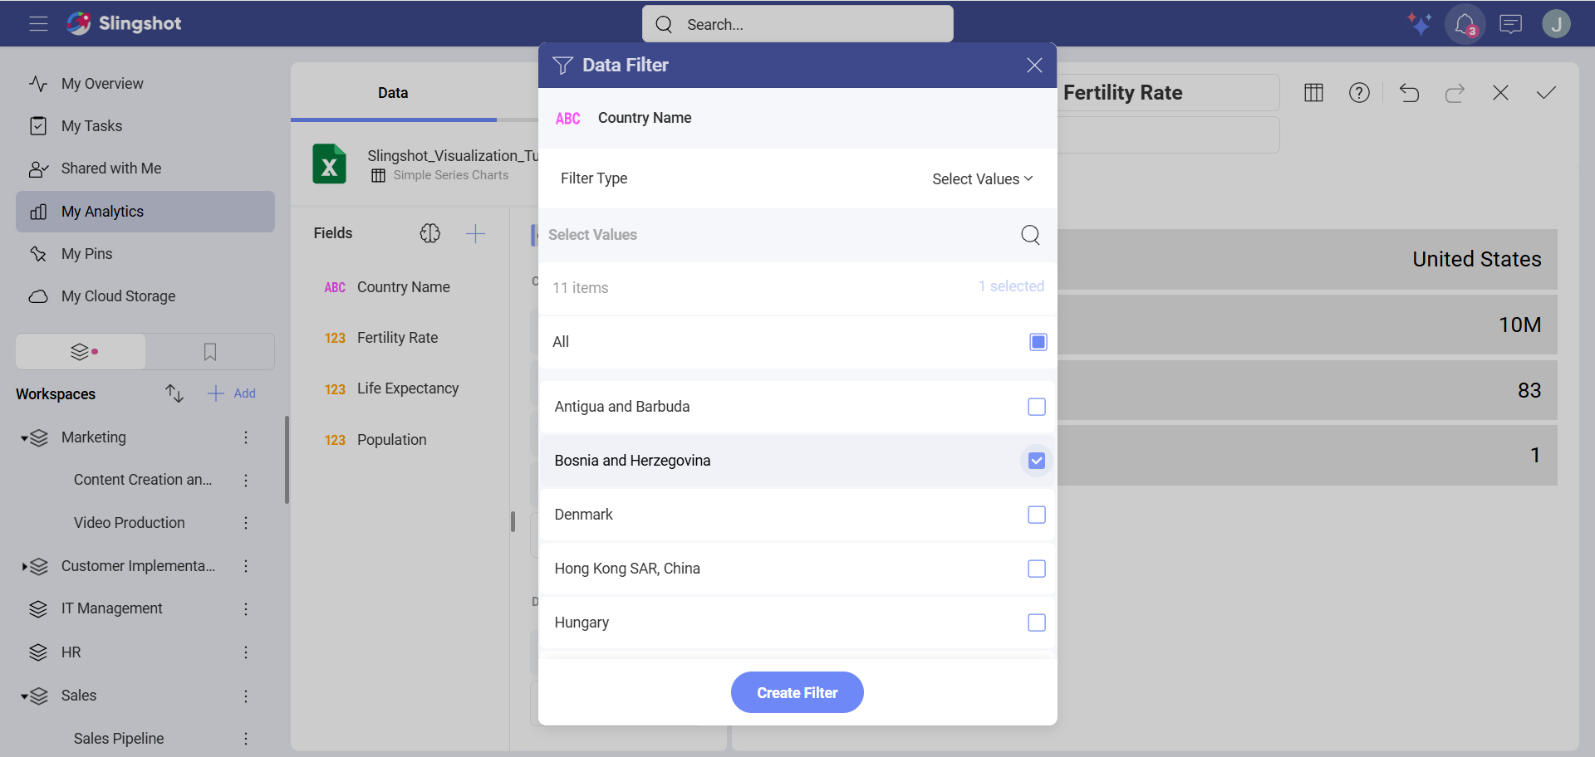
Task: Open the help question mark icon
Action: [1359, 92]
